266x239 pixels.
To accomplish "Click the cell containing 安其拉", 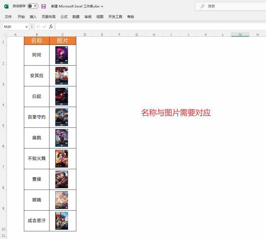I will (37, 76).
